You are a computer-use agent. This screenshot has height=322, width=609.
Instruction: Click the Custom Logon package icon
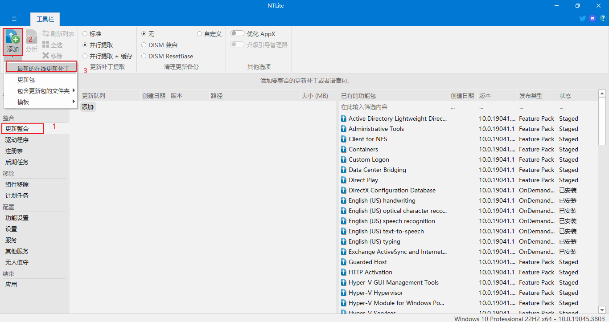coord(344,159)
